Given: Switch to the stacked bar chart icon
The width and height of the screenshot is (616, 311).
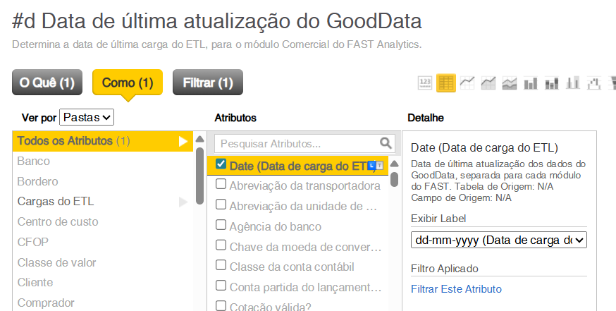Looking at the screenshot, I should (x=552, y=83).
